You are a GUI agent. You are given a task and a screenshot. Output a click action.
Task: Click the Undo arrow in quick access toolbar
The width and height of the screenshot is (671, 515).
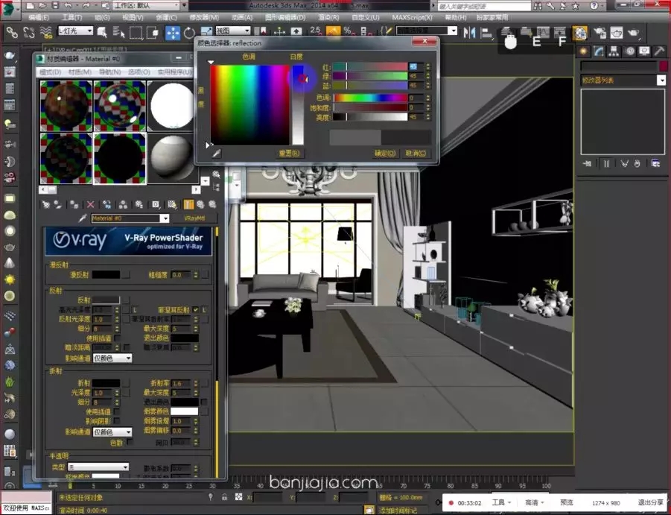[x=68, y=5]
